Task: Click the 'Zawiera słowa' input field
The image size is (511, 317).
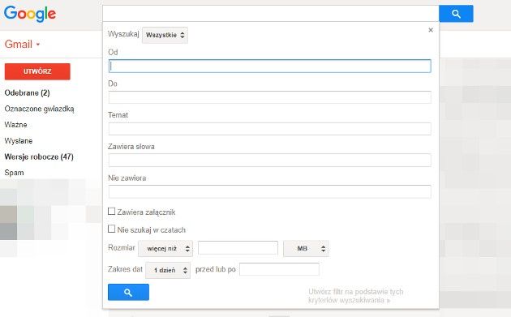Action: (270, 161)
